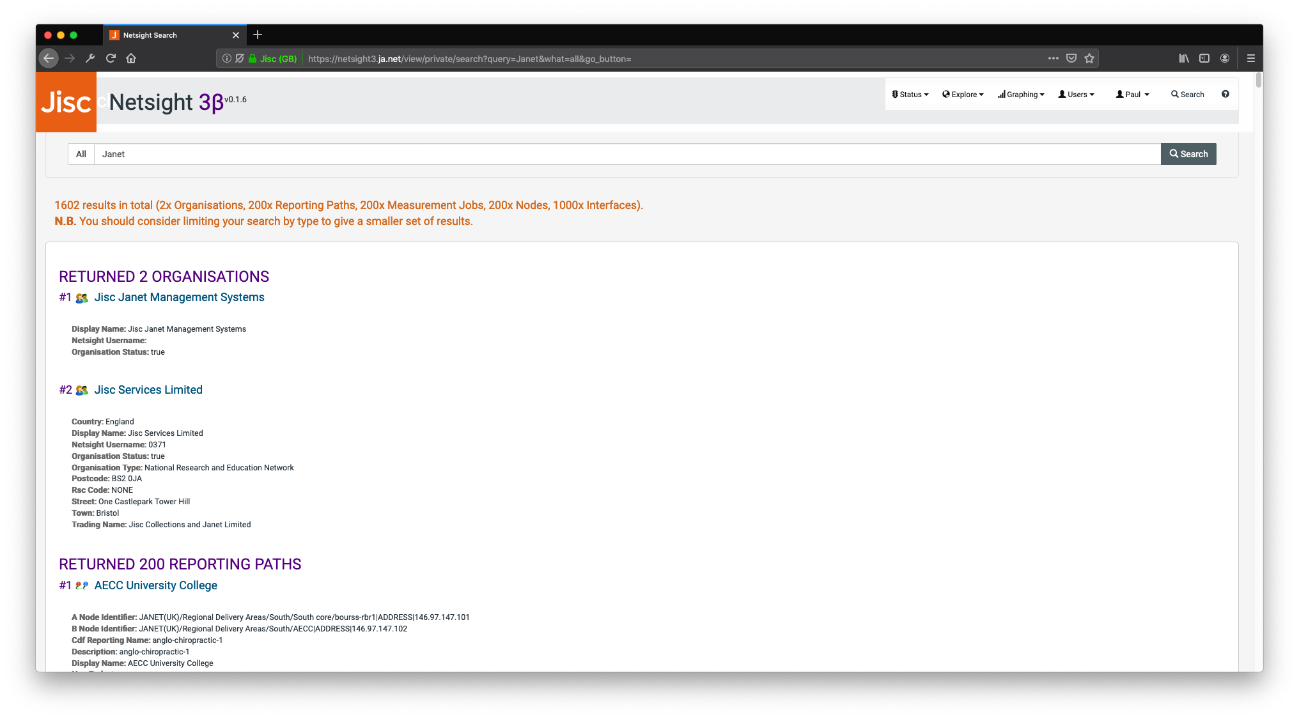Click the Postcode BS2 0JA line
Viewport: 1299px width, 719px height.
pos(107,479)
